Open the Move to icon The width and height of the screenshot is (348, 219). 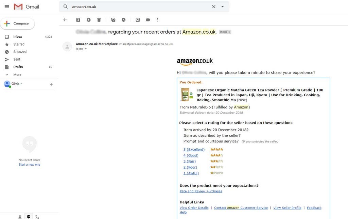click(x=138, y=20)
